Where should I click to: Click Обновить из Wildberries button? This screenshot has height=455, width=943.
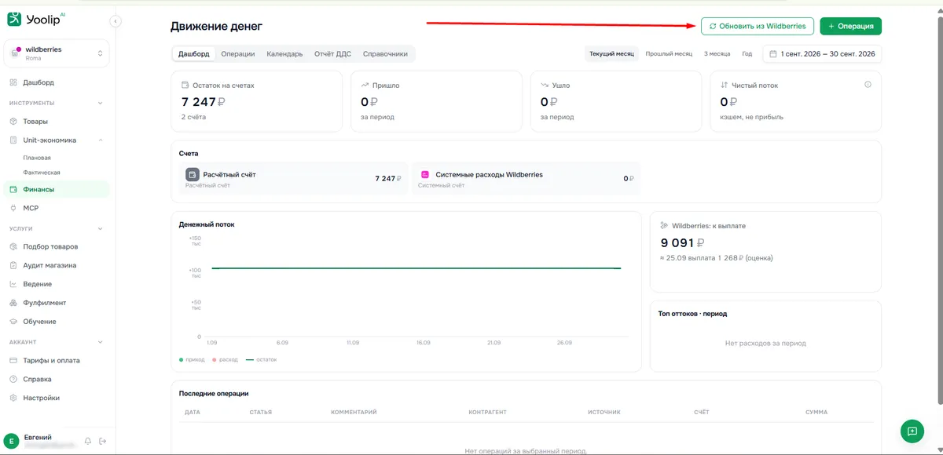[758, 26]
